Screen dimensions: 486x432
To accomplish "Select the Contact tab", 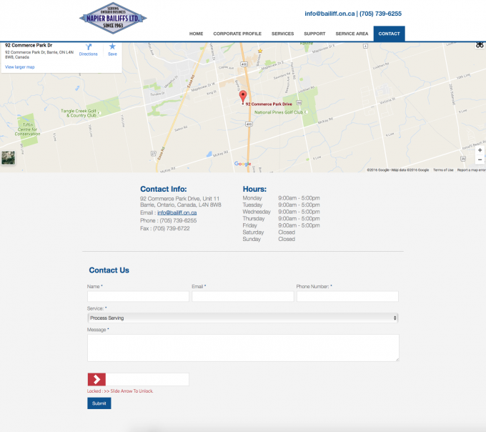I will pyautogui.click(x=389, y=34).
